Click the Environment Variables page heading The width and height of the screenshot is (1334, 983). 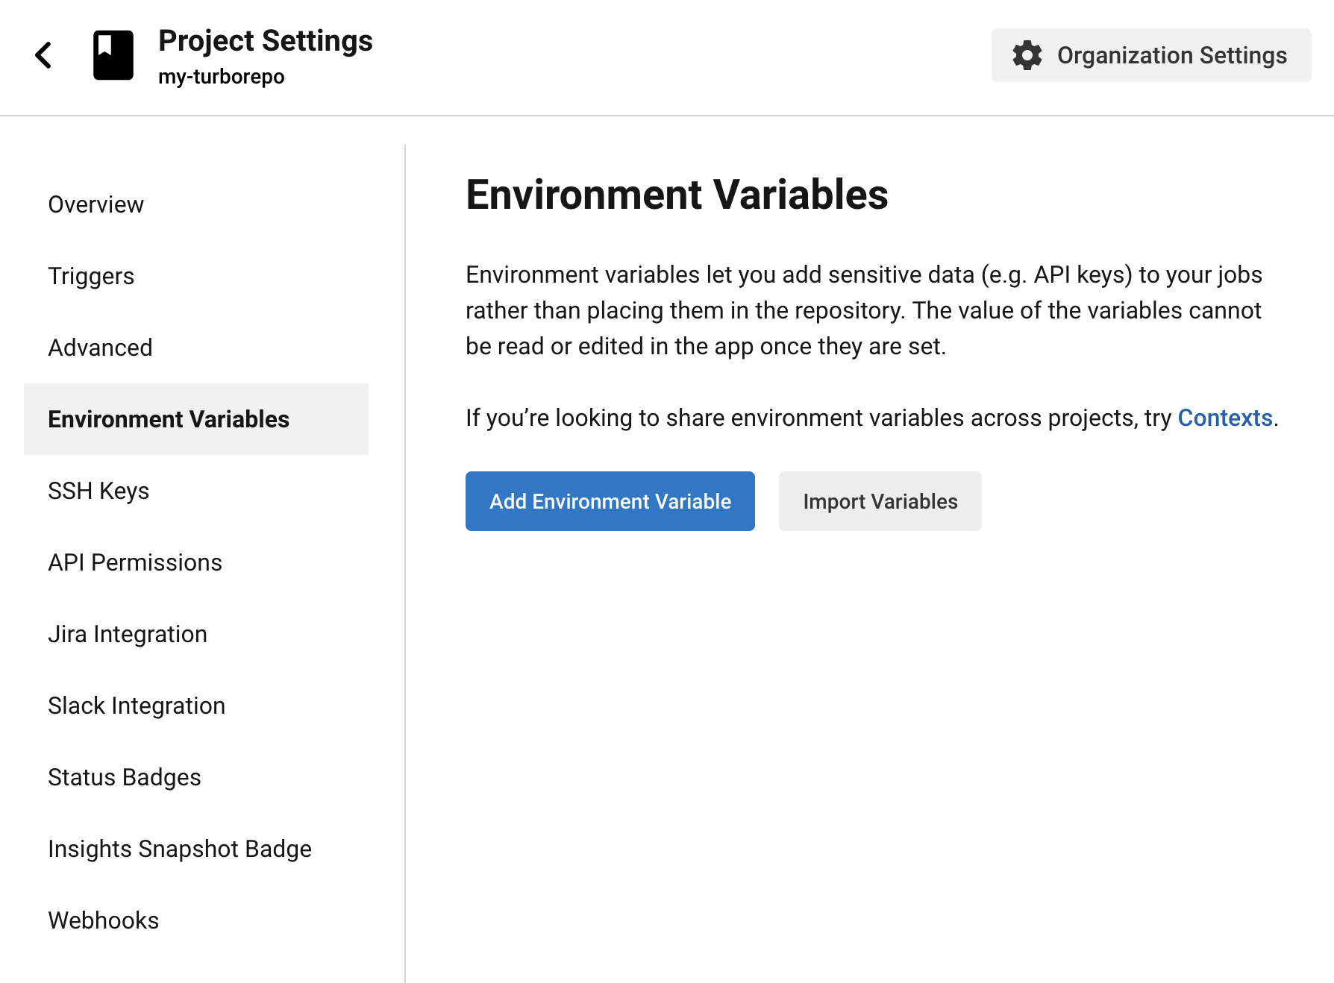pyautogui.click(x=677, y=195)
